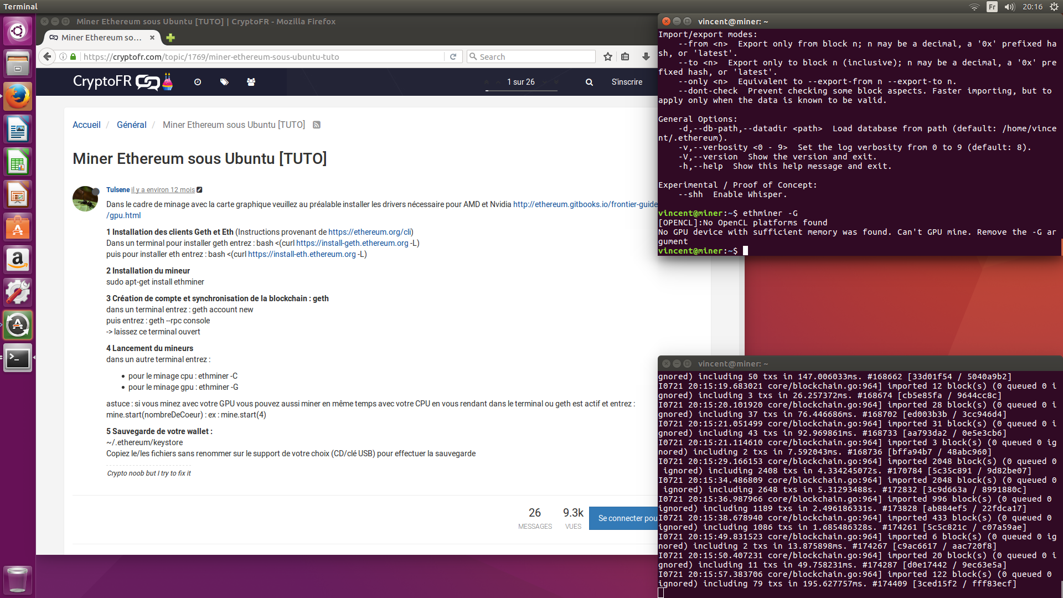This screenshot has width=1063, height=598.
Task: Show Firefox bookmarks list icon
Action: pyautogui.click(x=625, y=56)
